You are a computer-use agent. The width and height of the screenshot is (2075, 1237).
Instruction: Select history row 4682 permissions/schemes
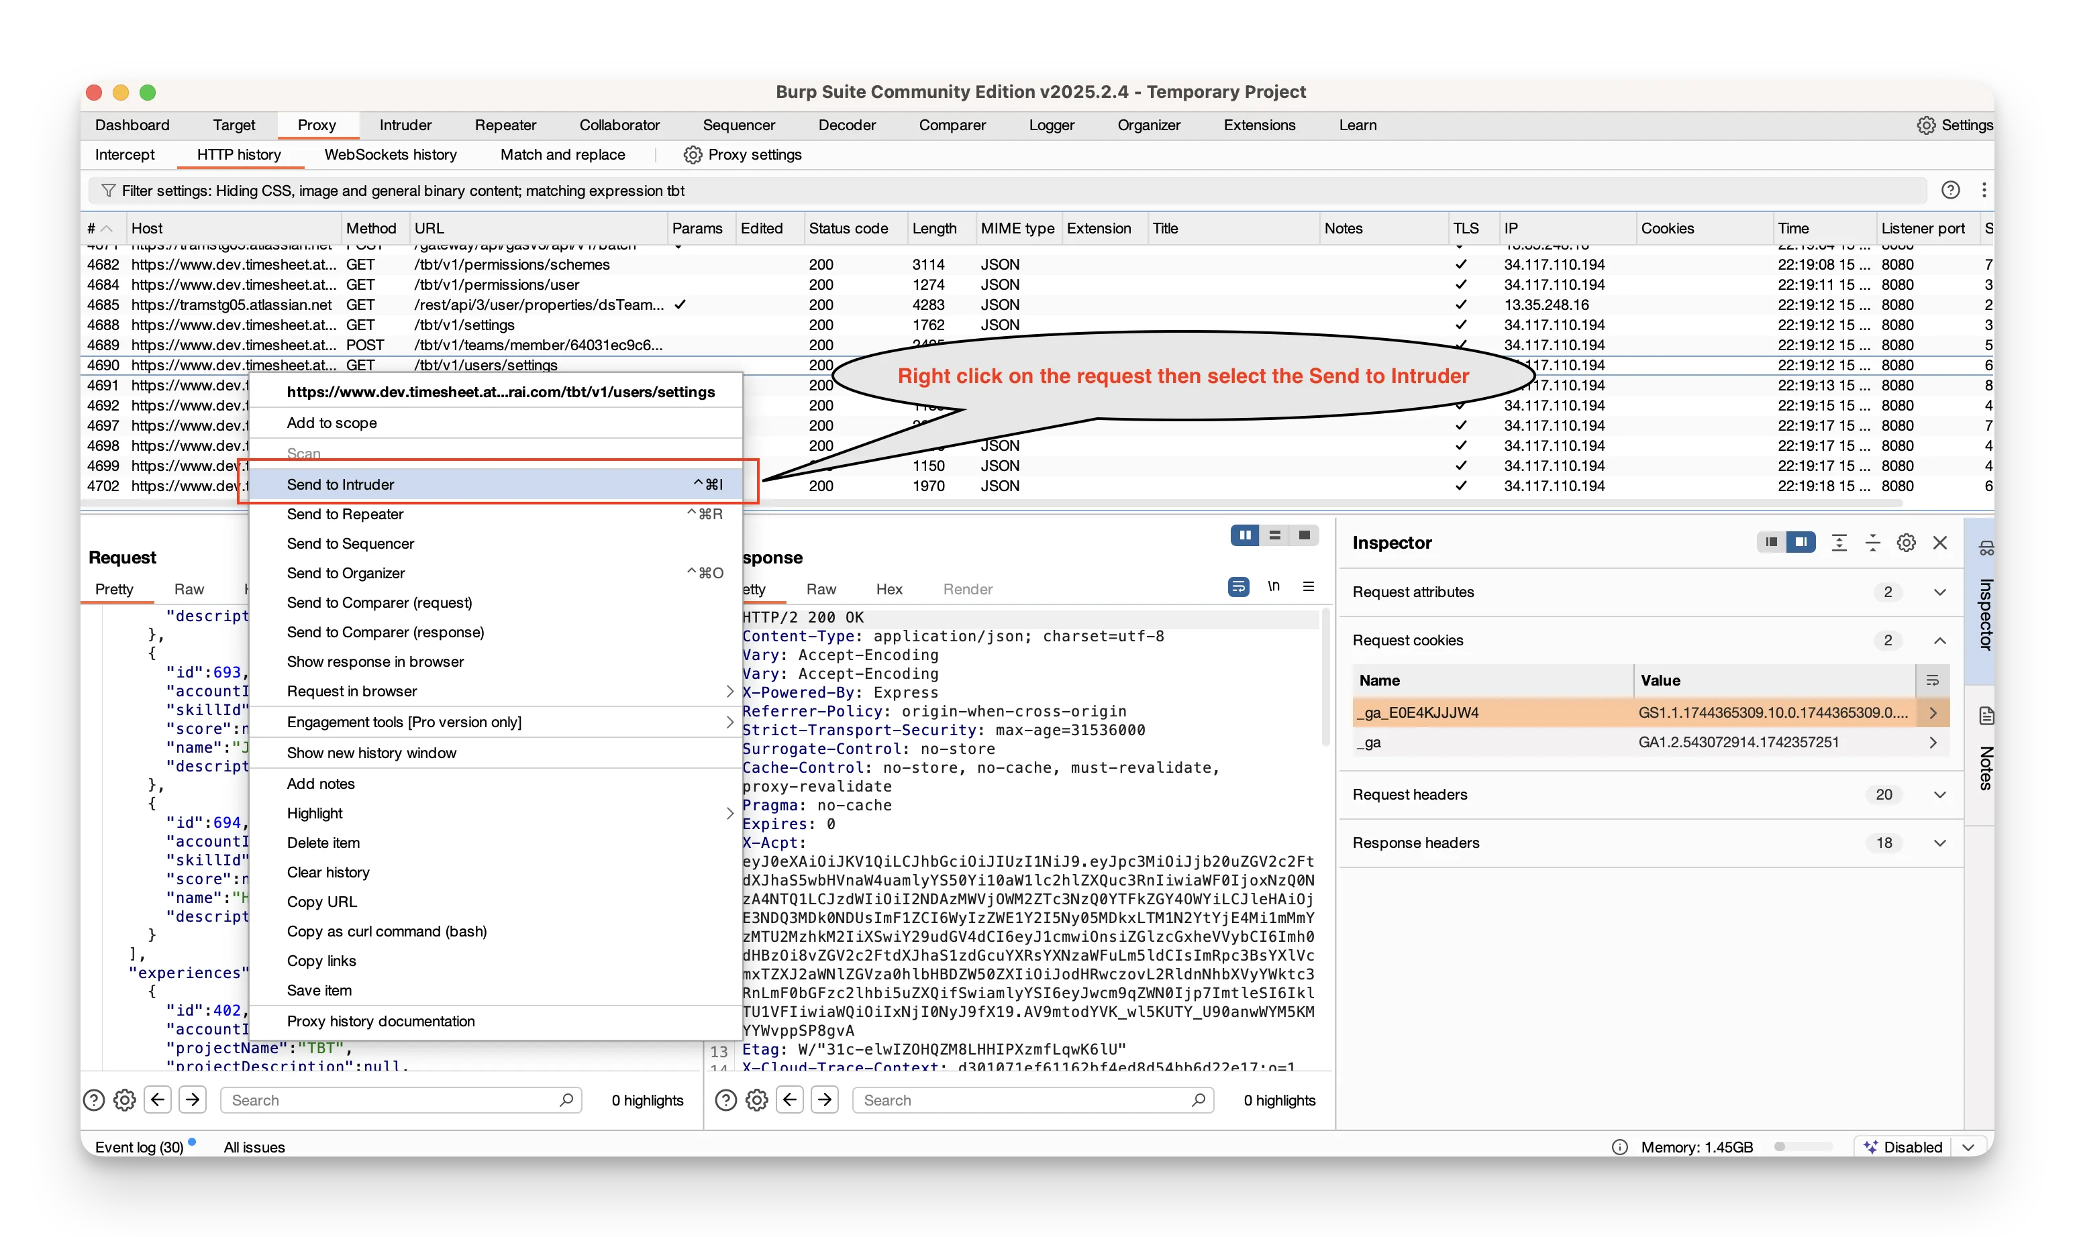[x=1037, y=264]
